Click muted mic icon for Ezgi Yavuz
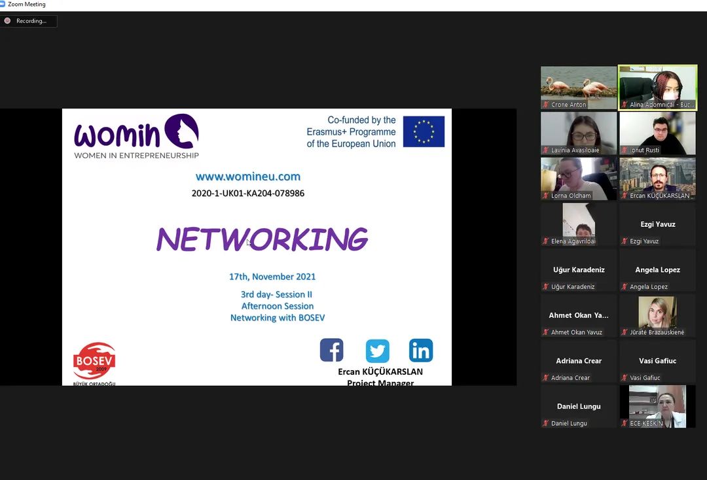Image resolution: width=707 pixels, height=480 pixels. click(625, 241)
